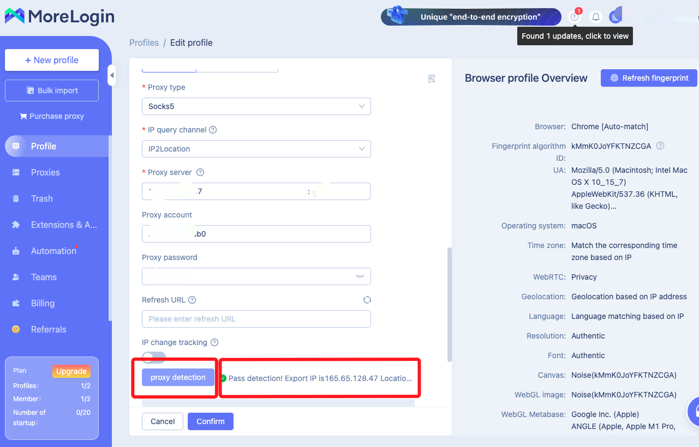Open the notifications bell icon
699x447 pixels.
pyautogui.click(x=596, y=17)
